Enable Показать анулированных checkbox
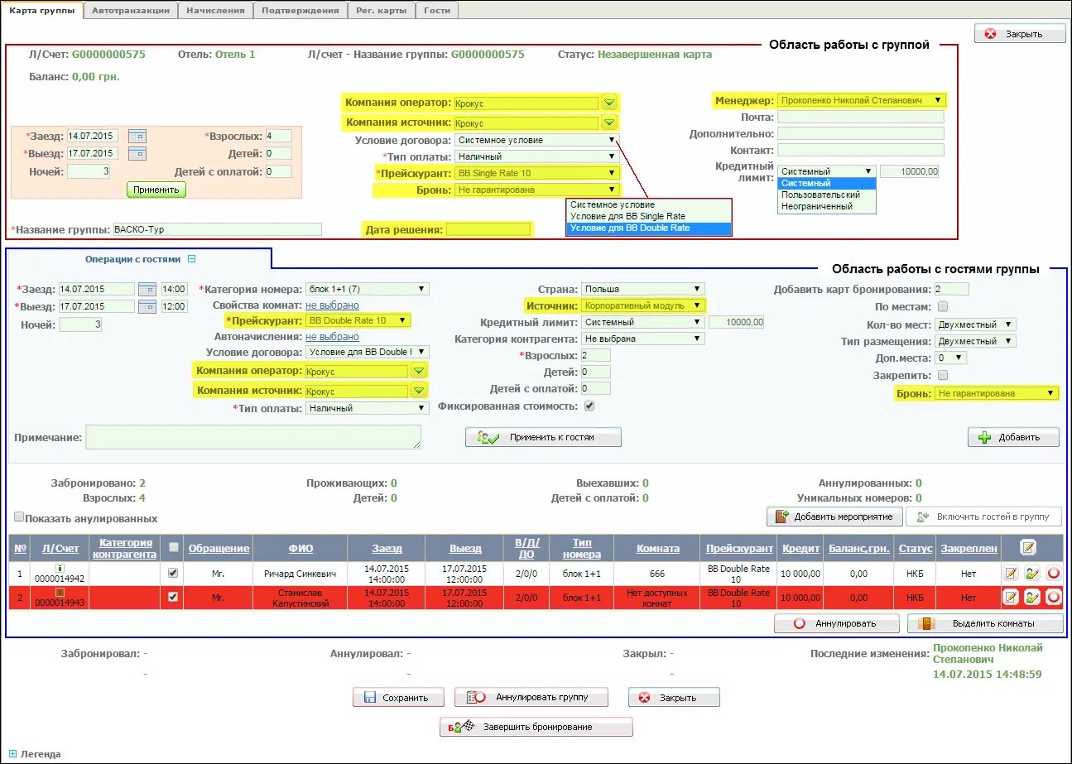 tap(19, 517)
